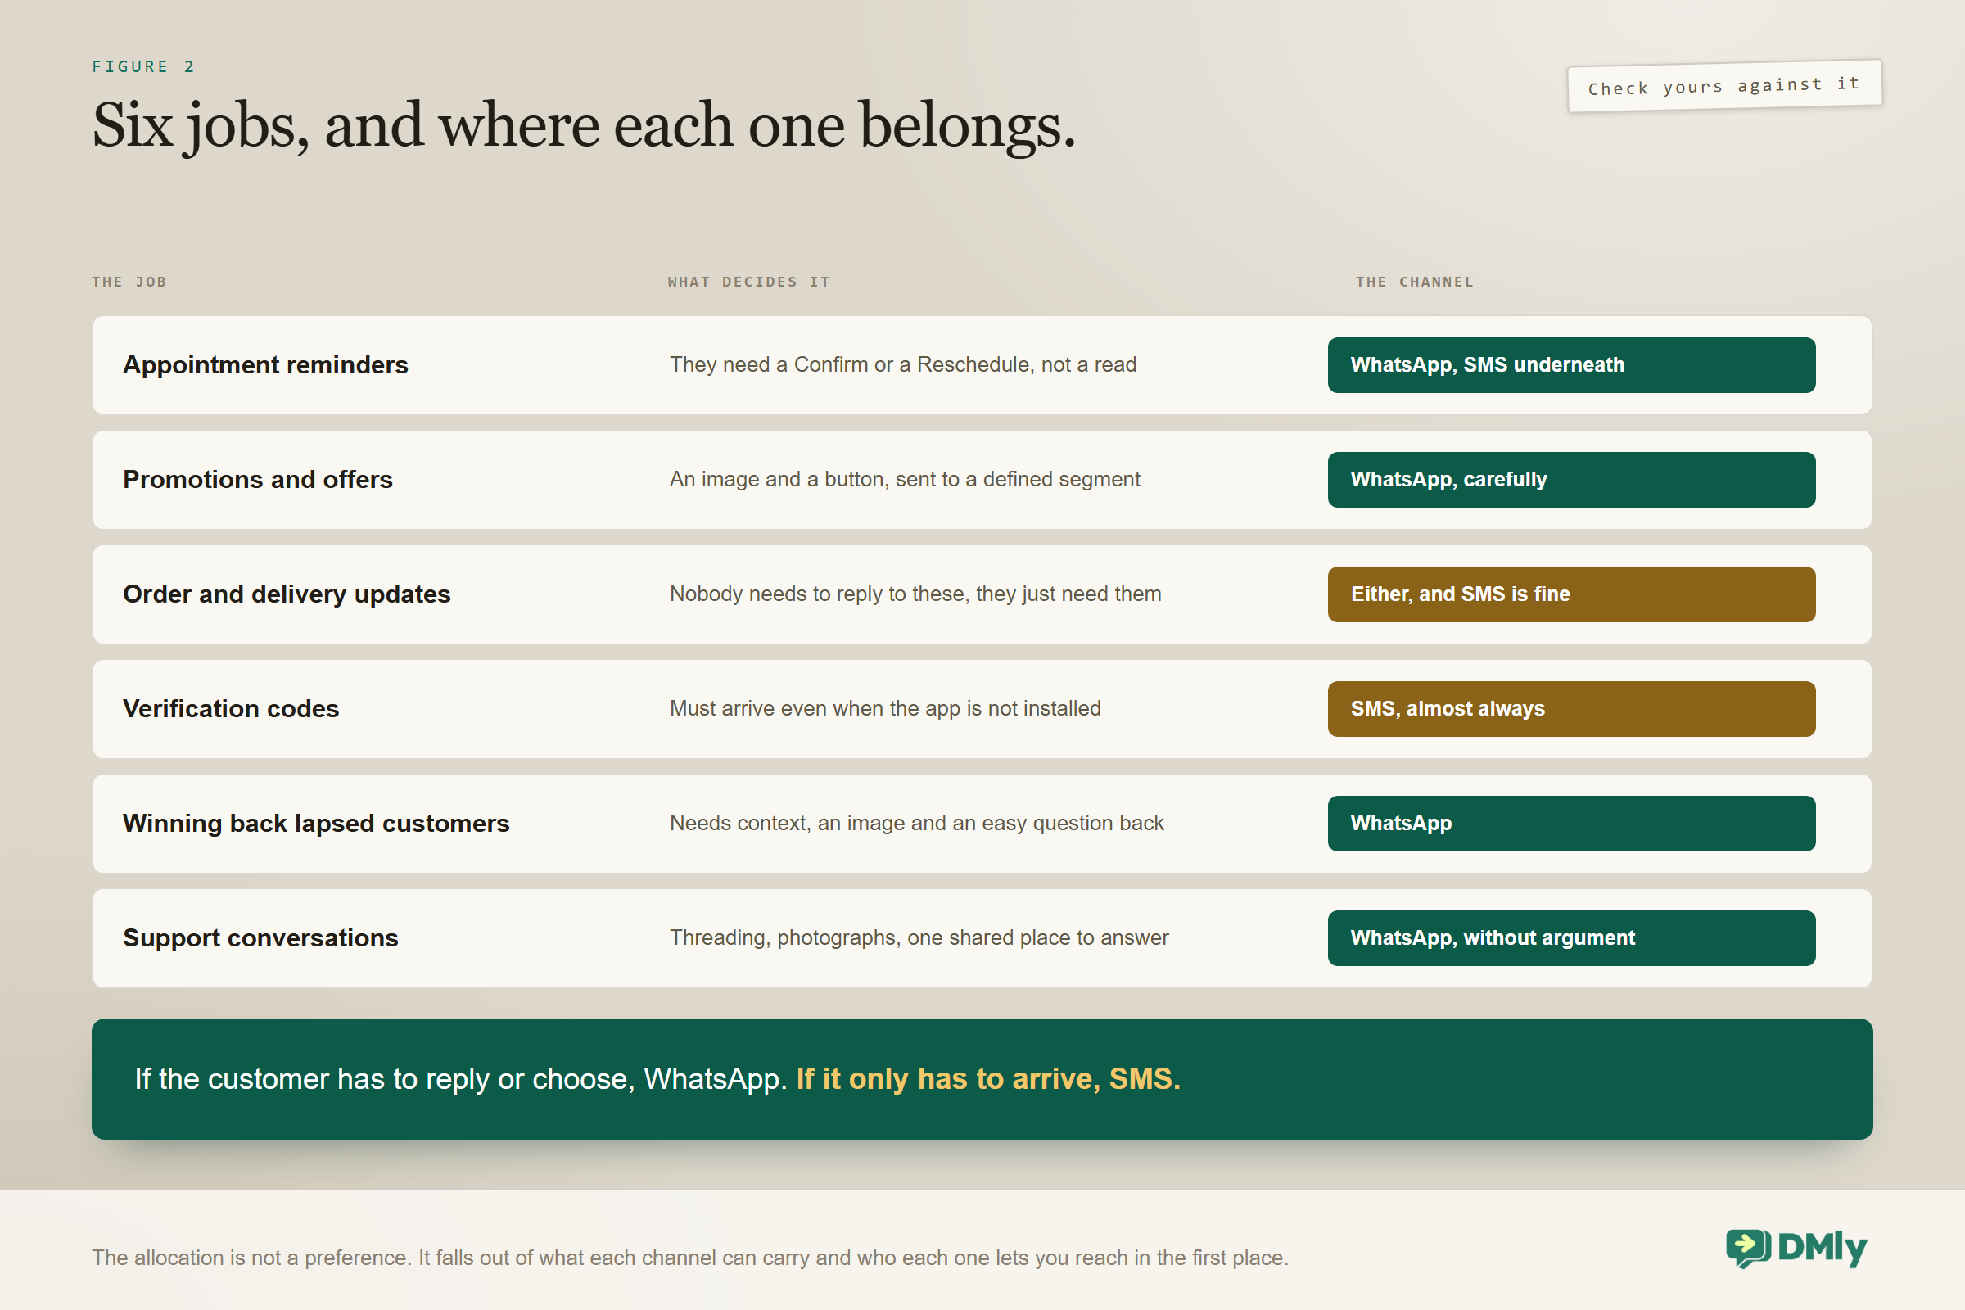Click "They need a Confirm or a Reschedule, not a read"
This screenshot has width=1965, height=1310.
903,365
